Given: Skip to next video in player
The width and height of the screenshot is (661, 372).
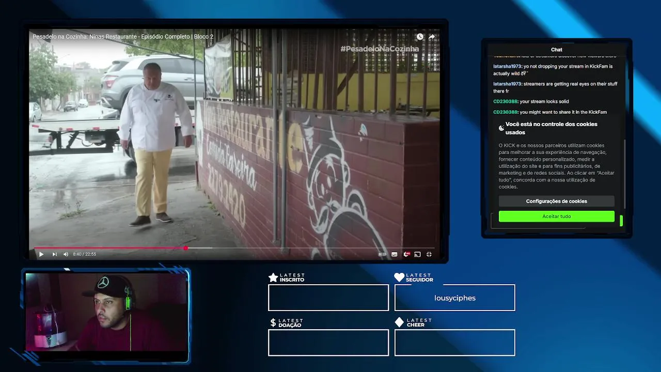Looking at the screenshot, I should point(54,254).
